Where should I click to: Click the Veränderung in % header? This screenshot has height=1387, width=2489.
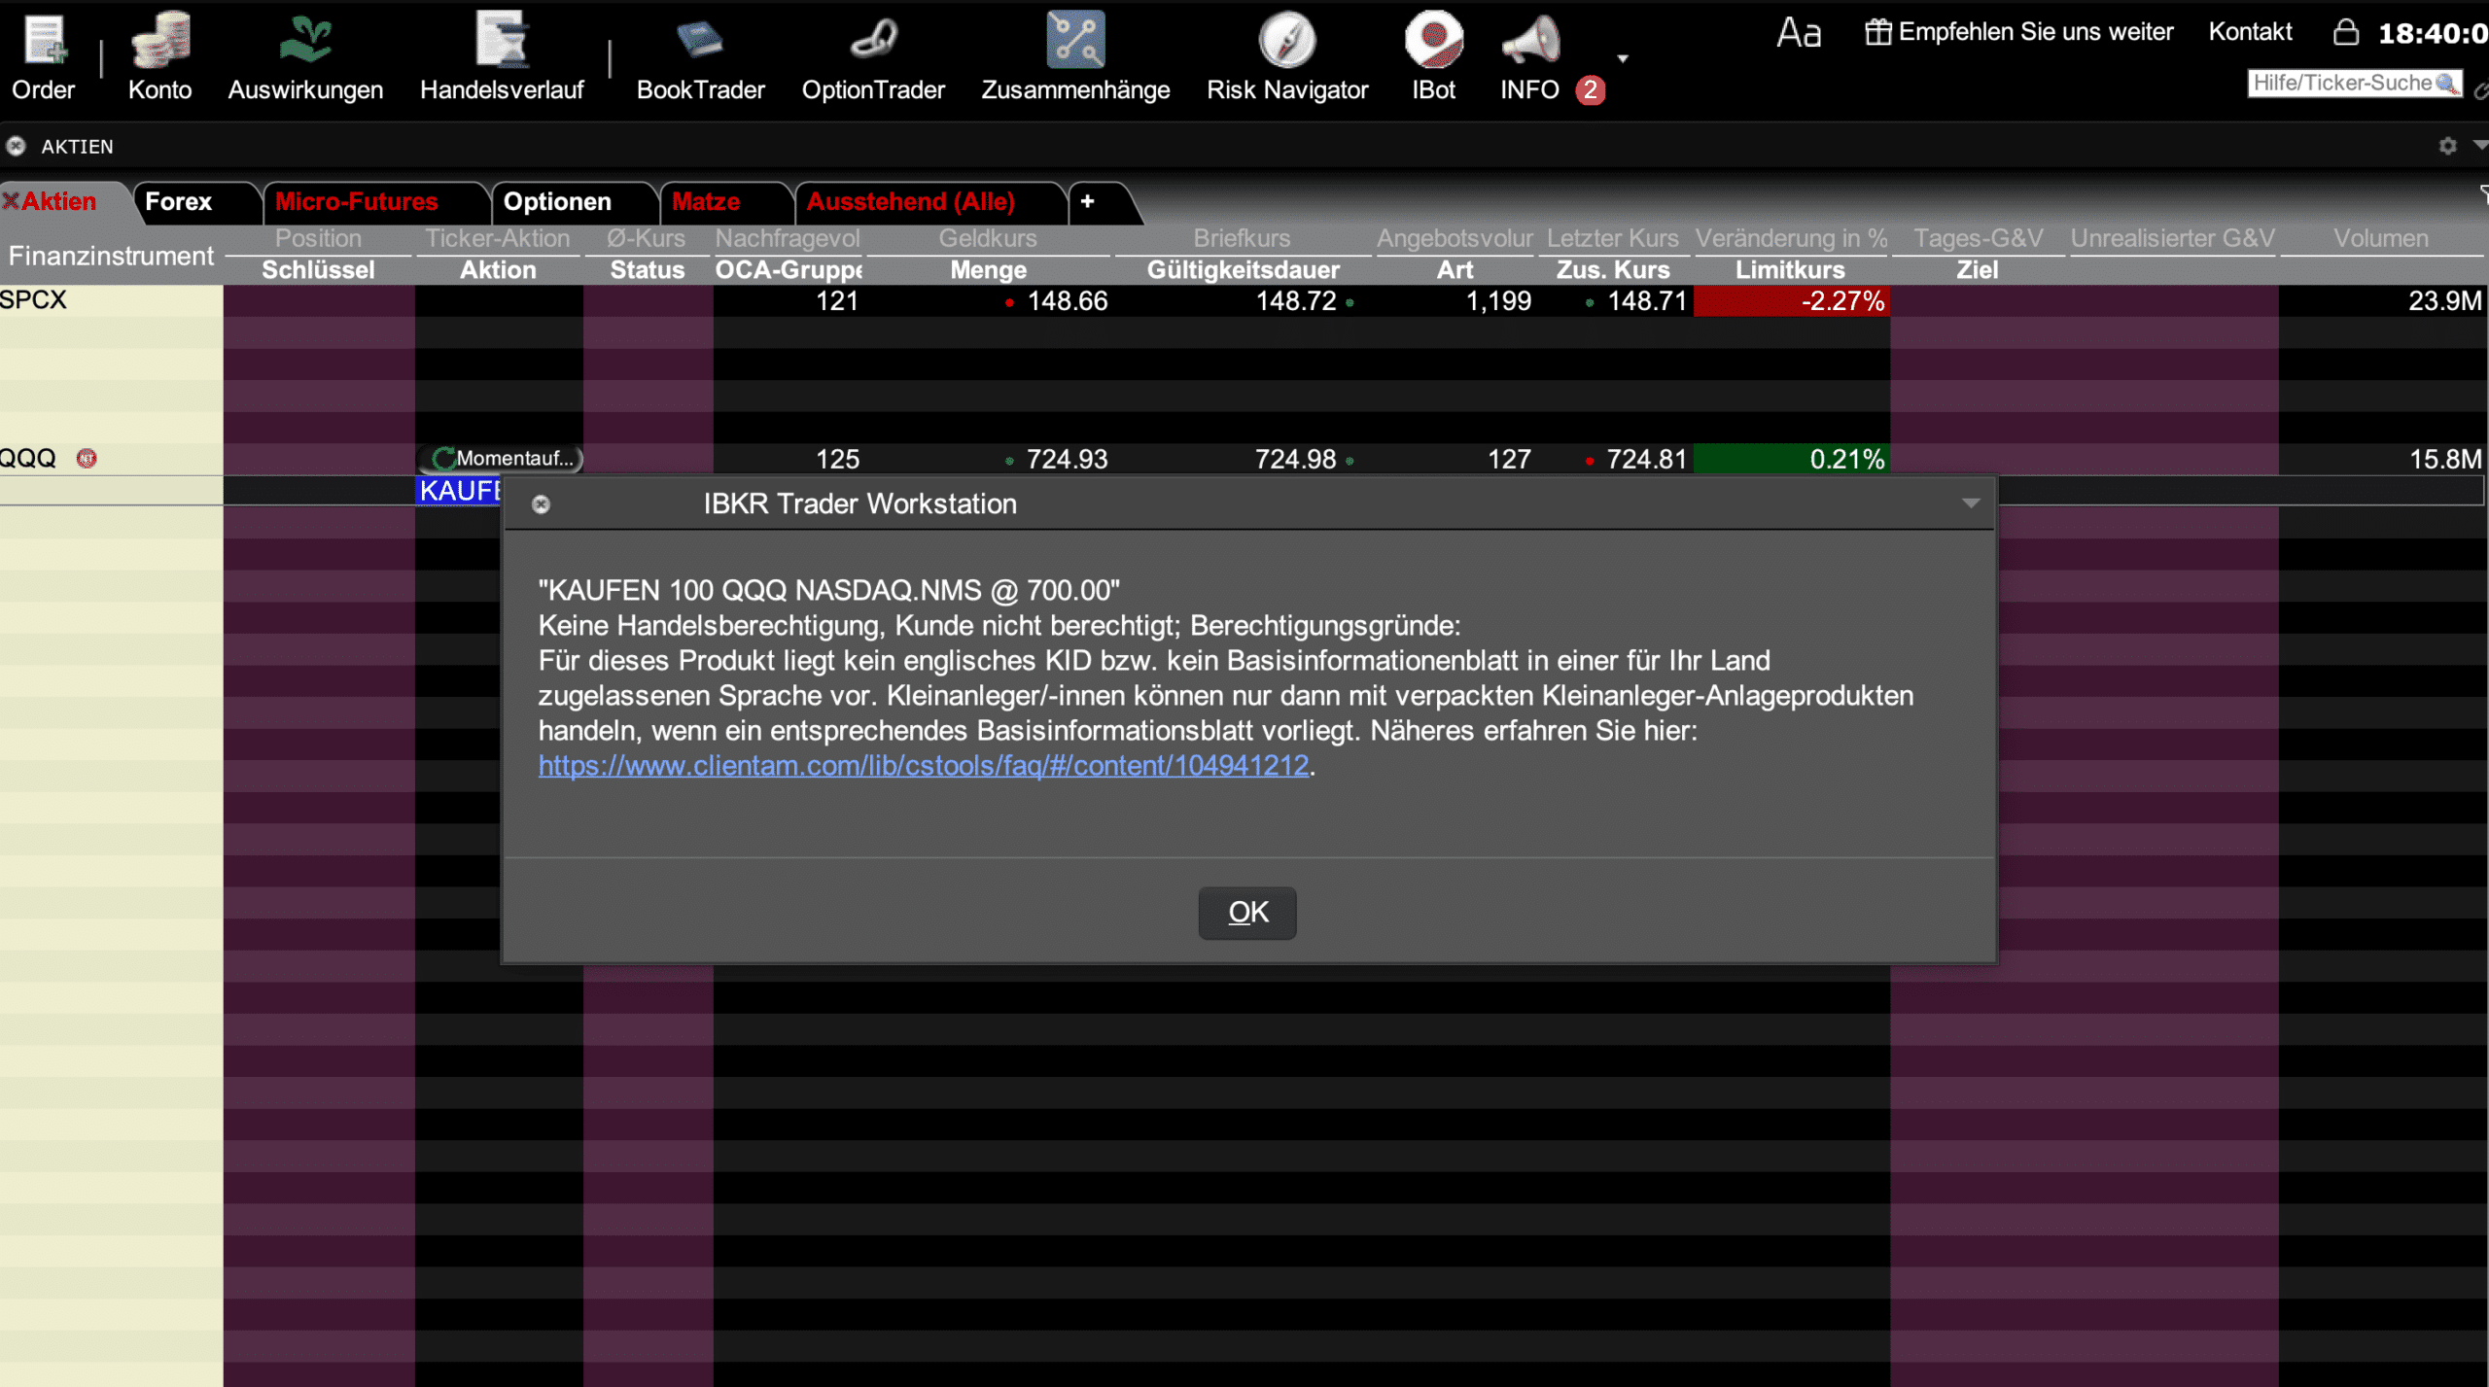tap(1791, 238)
